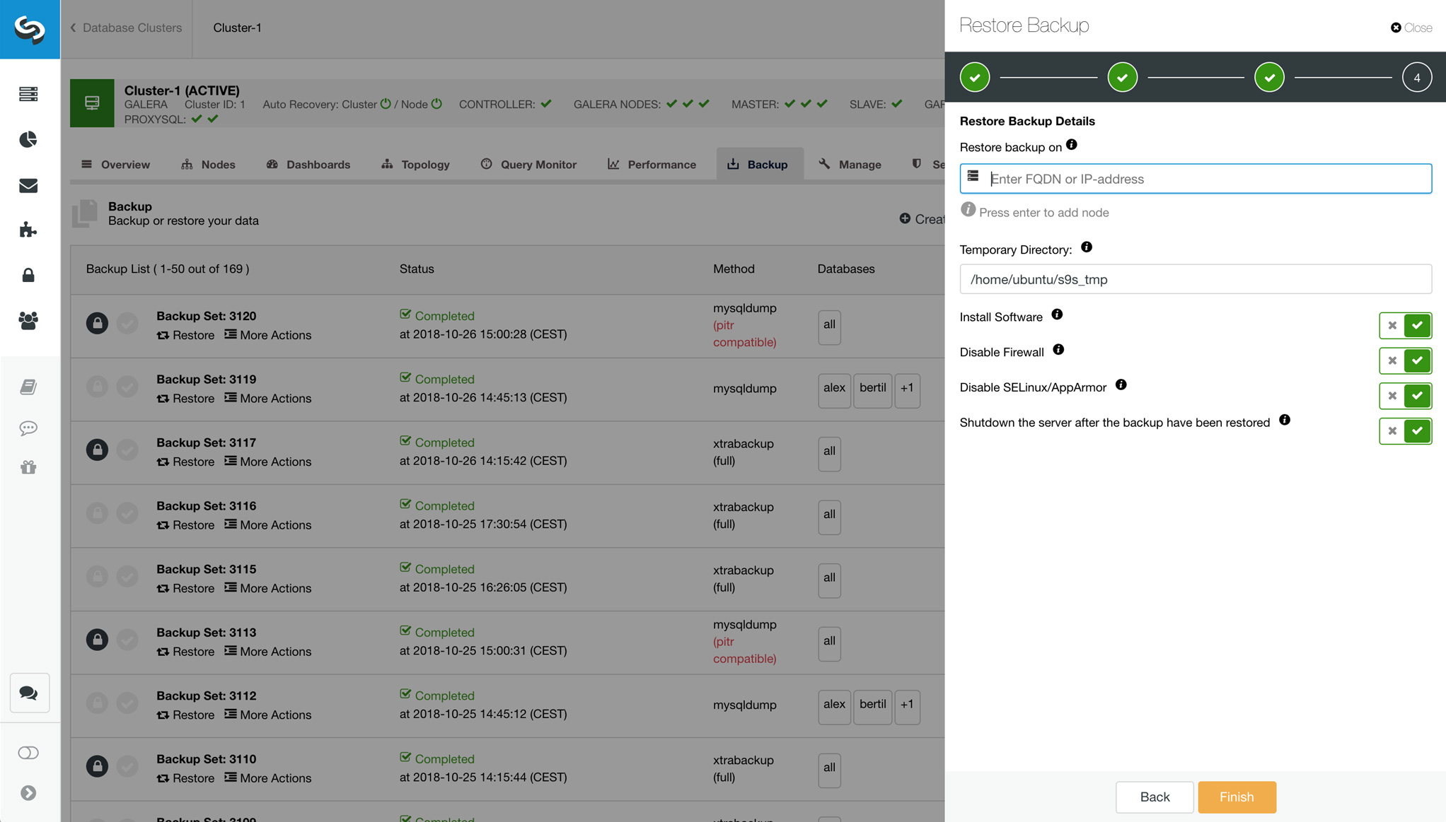Open the pie chart reports sidebar icon
Viewport: 1446px width, 822px height.
(x=28, y=139)
